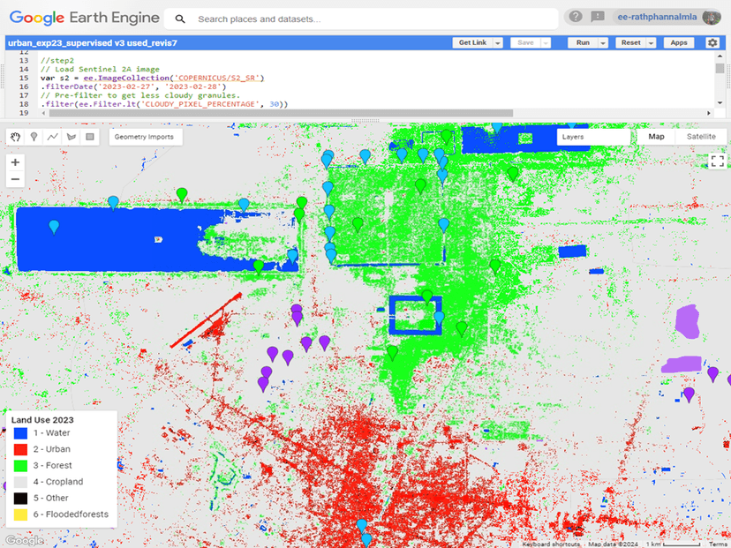
Task: Zoom out the map with minus button
Action: tap(15, 179)
